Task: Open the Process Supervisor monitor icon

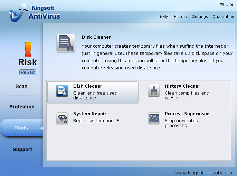Action: tap(154, 118)
